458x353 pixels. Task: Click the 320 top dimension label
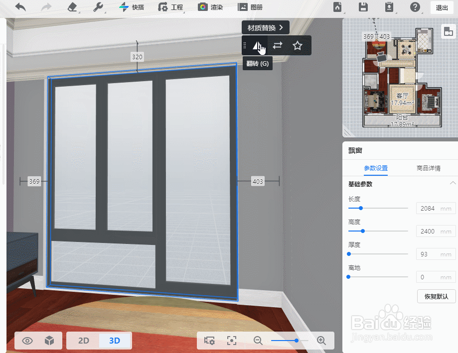[137, 57]
